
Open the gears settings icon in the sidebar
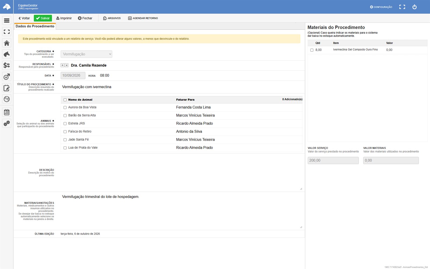(x=7, y=123)
